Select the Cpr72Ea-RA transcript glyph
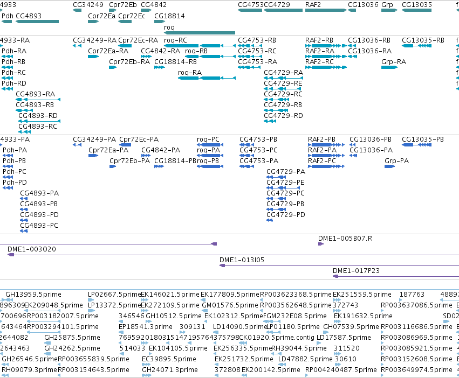Viewport: 459px width, 378px height. click(x=93, y=57)
